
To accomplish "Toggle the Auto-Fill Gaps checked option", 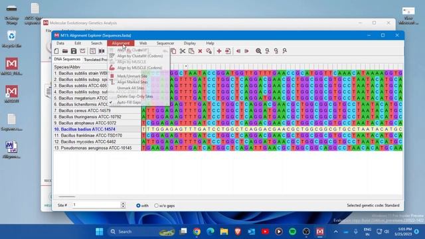I will (129, 102).
